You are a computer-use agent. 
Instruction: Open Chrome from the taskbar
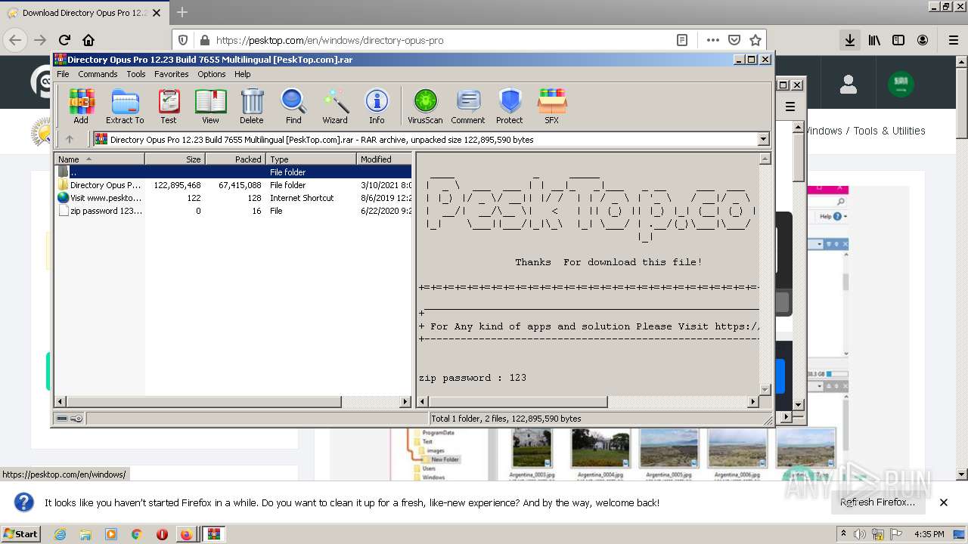point(136,534)
